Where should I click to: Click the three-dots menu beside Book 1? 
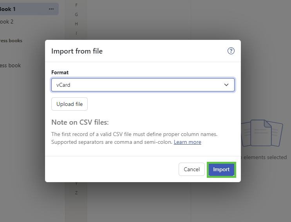tap(51, 9)
